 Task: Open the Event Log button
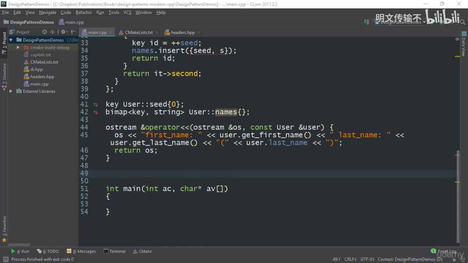(444, 251)
